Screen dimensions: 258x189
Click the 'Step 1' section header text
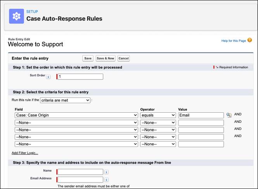[68, 67]
